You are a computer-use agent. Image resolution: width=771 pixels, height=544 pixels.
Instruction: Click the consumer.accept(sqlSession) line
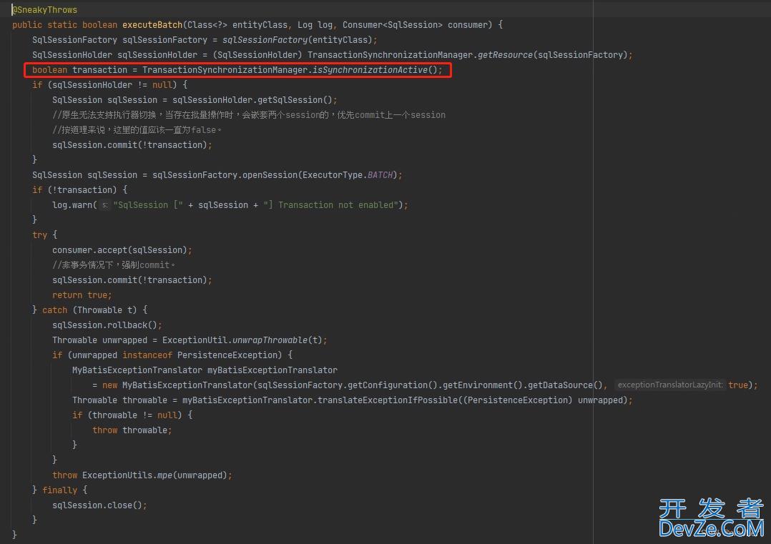point(122,250)
